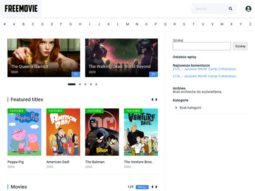This screenshot has width=255, height=191.
Task: Go to previous Movies slide arrow
Action: point(153,187)
